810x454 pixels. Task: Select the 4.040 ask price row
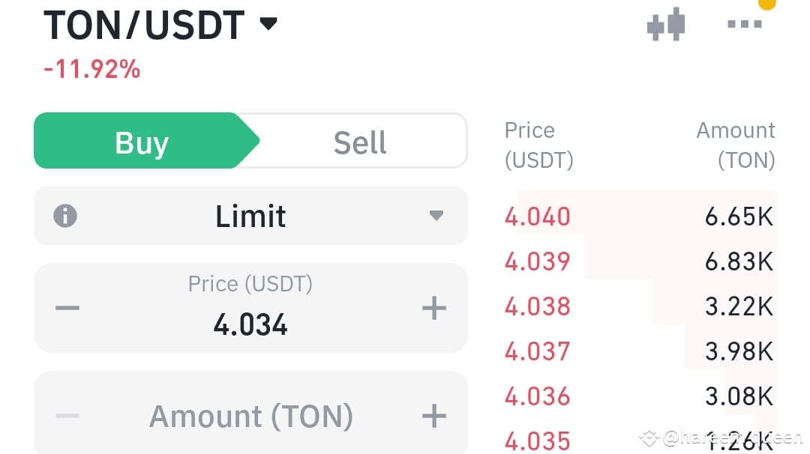[x=538, y=217]
